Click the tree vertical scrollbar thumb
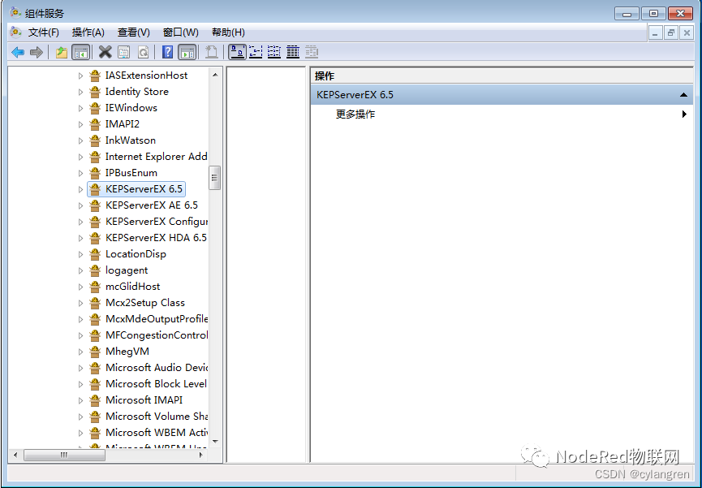This screenshot has height=488, width=702. (x=215, y=178)
